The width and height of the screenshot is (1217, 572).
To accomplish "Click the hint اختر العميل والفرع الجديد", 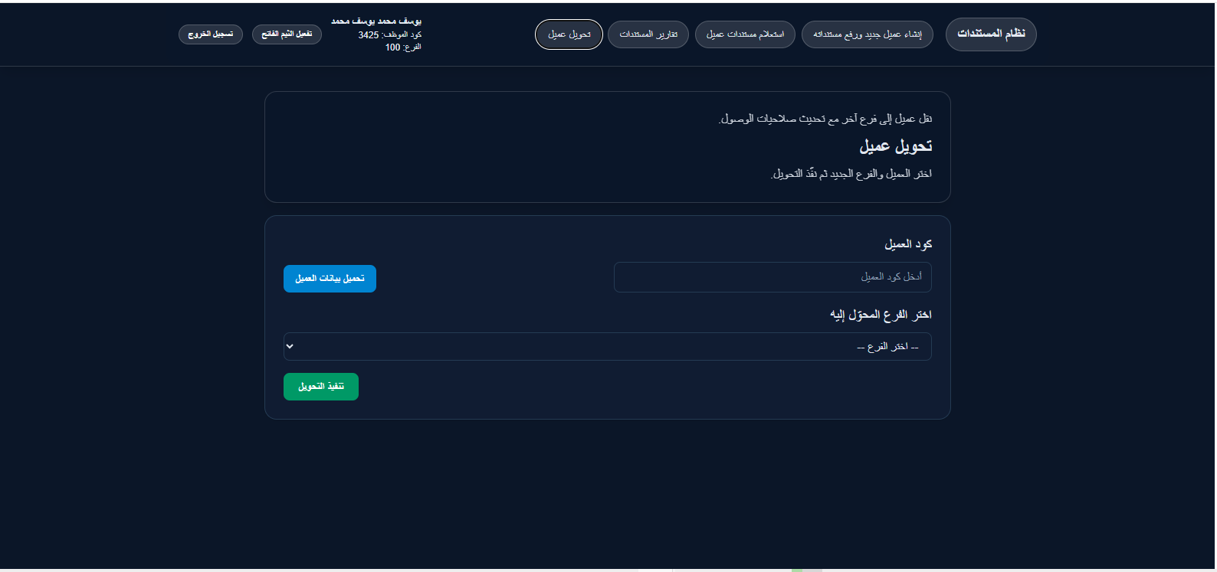I will (851, 174).
